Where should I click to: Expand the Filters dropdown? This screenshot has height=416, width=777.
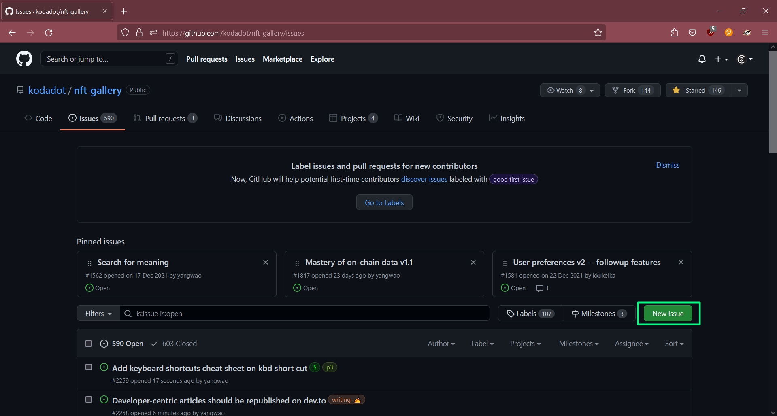(98, 314)
